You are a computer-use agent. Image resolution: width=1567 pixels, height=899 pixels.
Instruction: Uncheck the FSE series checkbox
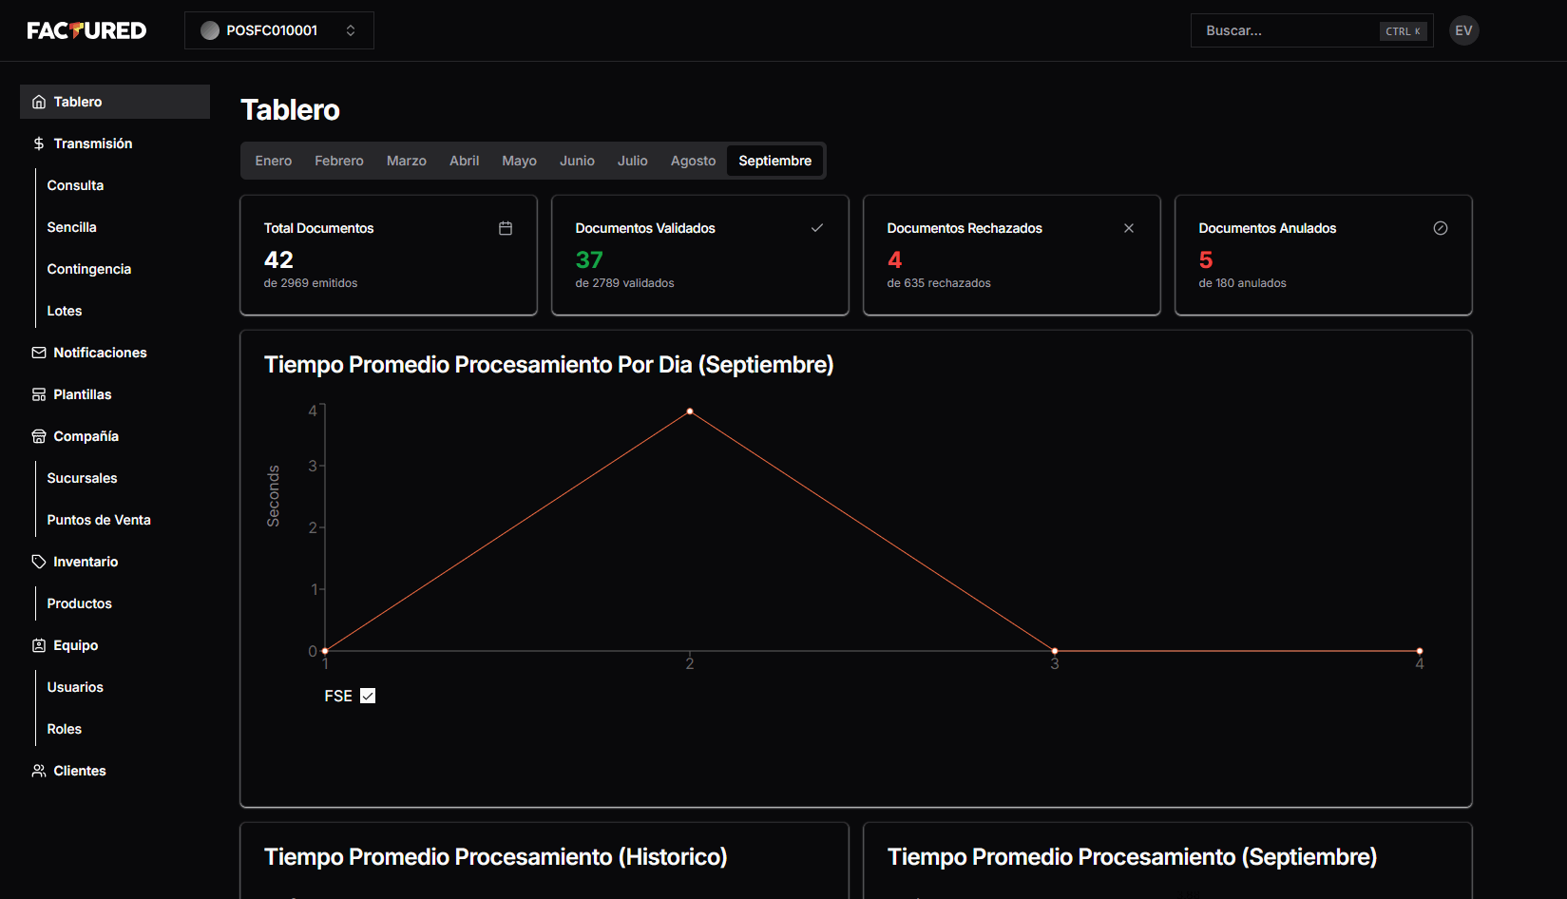click(x=368, y=696)
